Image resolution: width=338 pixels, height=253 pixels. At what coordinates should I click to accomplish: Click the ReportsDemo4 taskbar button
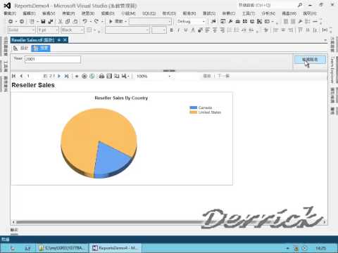[x=115, y=248]
